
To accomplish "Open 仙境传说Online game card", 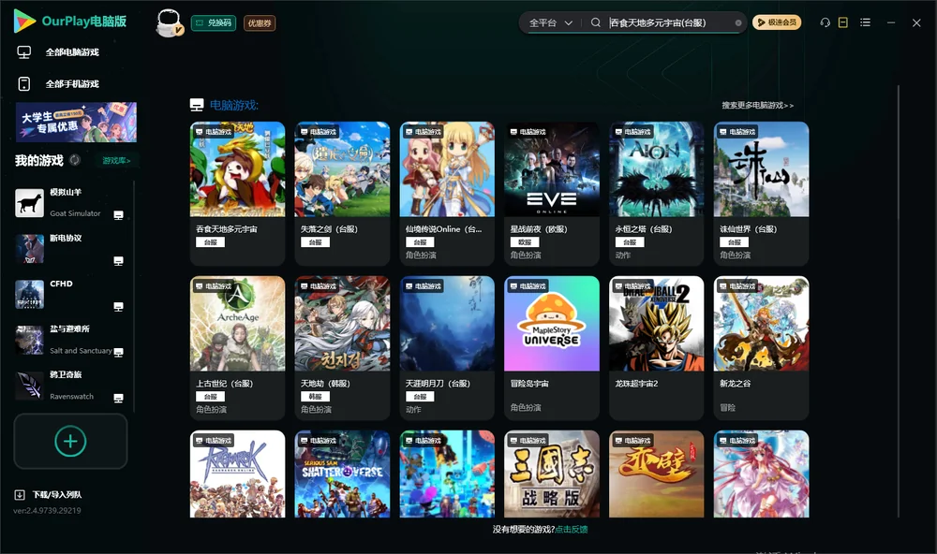I will tap(447, 194).
